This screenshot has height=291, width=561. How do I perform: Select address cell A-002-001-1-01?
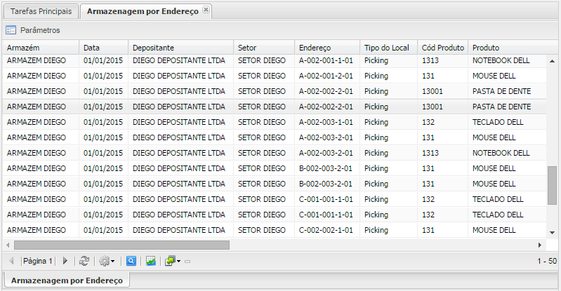326,60
